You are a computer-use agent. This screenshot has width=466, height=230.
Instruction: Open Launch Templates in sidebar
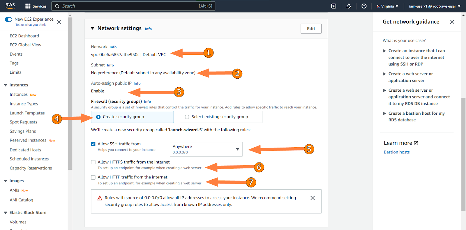(x=27, y=113)
